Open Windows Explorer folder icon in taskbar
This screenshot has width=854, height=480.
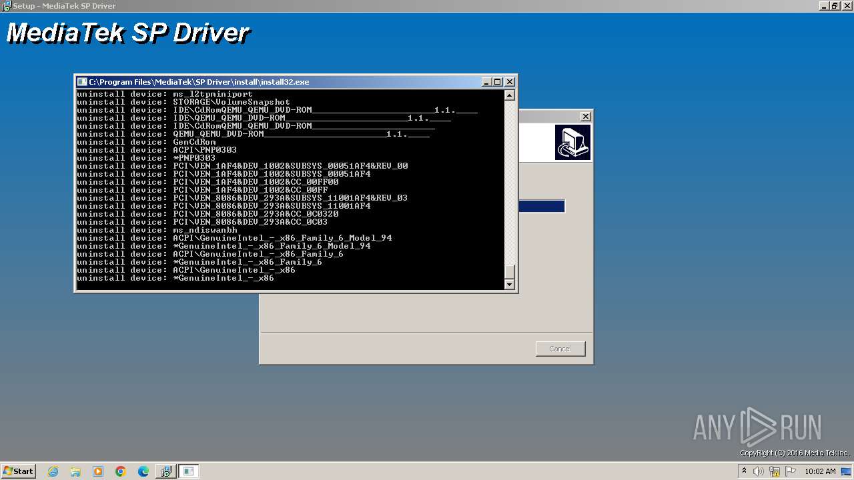tap(75, 471)
